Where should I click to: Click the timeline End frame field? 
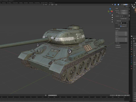coord(127,95)
